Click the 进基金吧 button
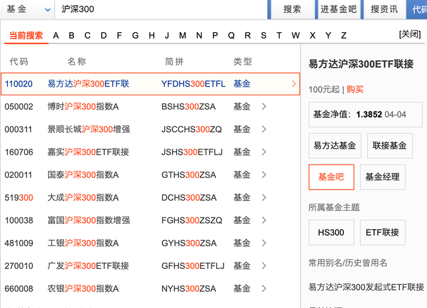Viewport: 427px width, 308px height. pos(339,9)
